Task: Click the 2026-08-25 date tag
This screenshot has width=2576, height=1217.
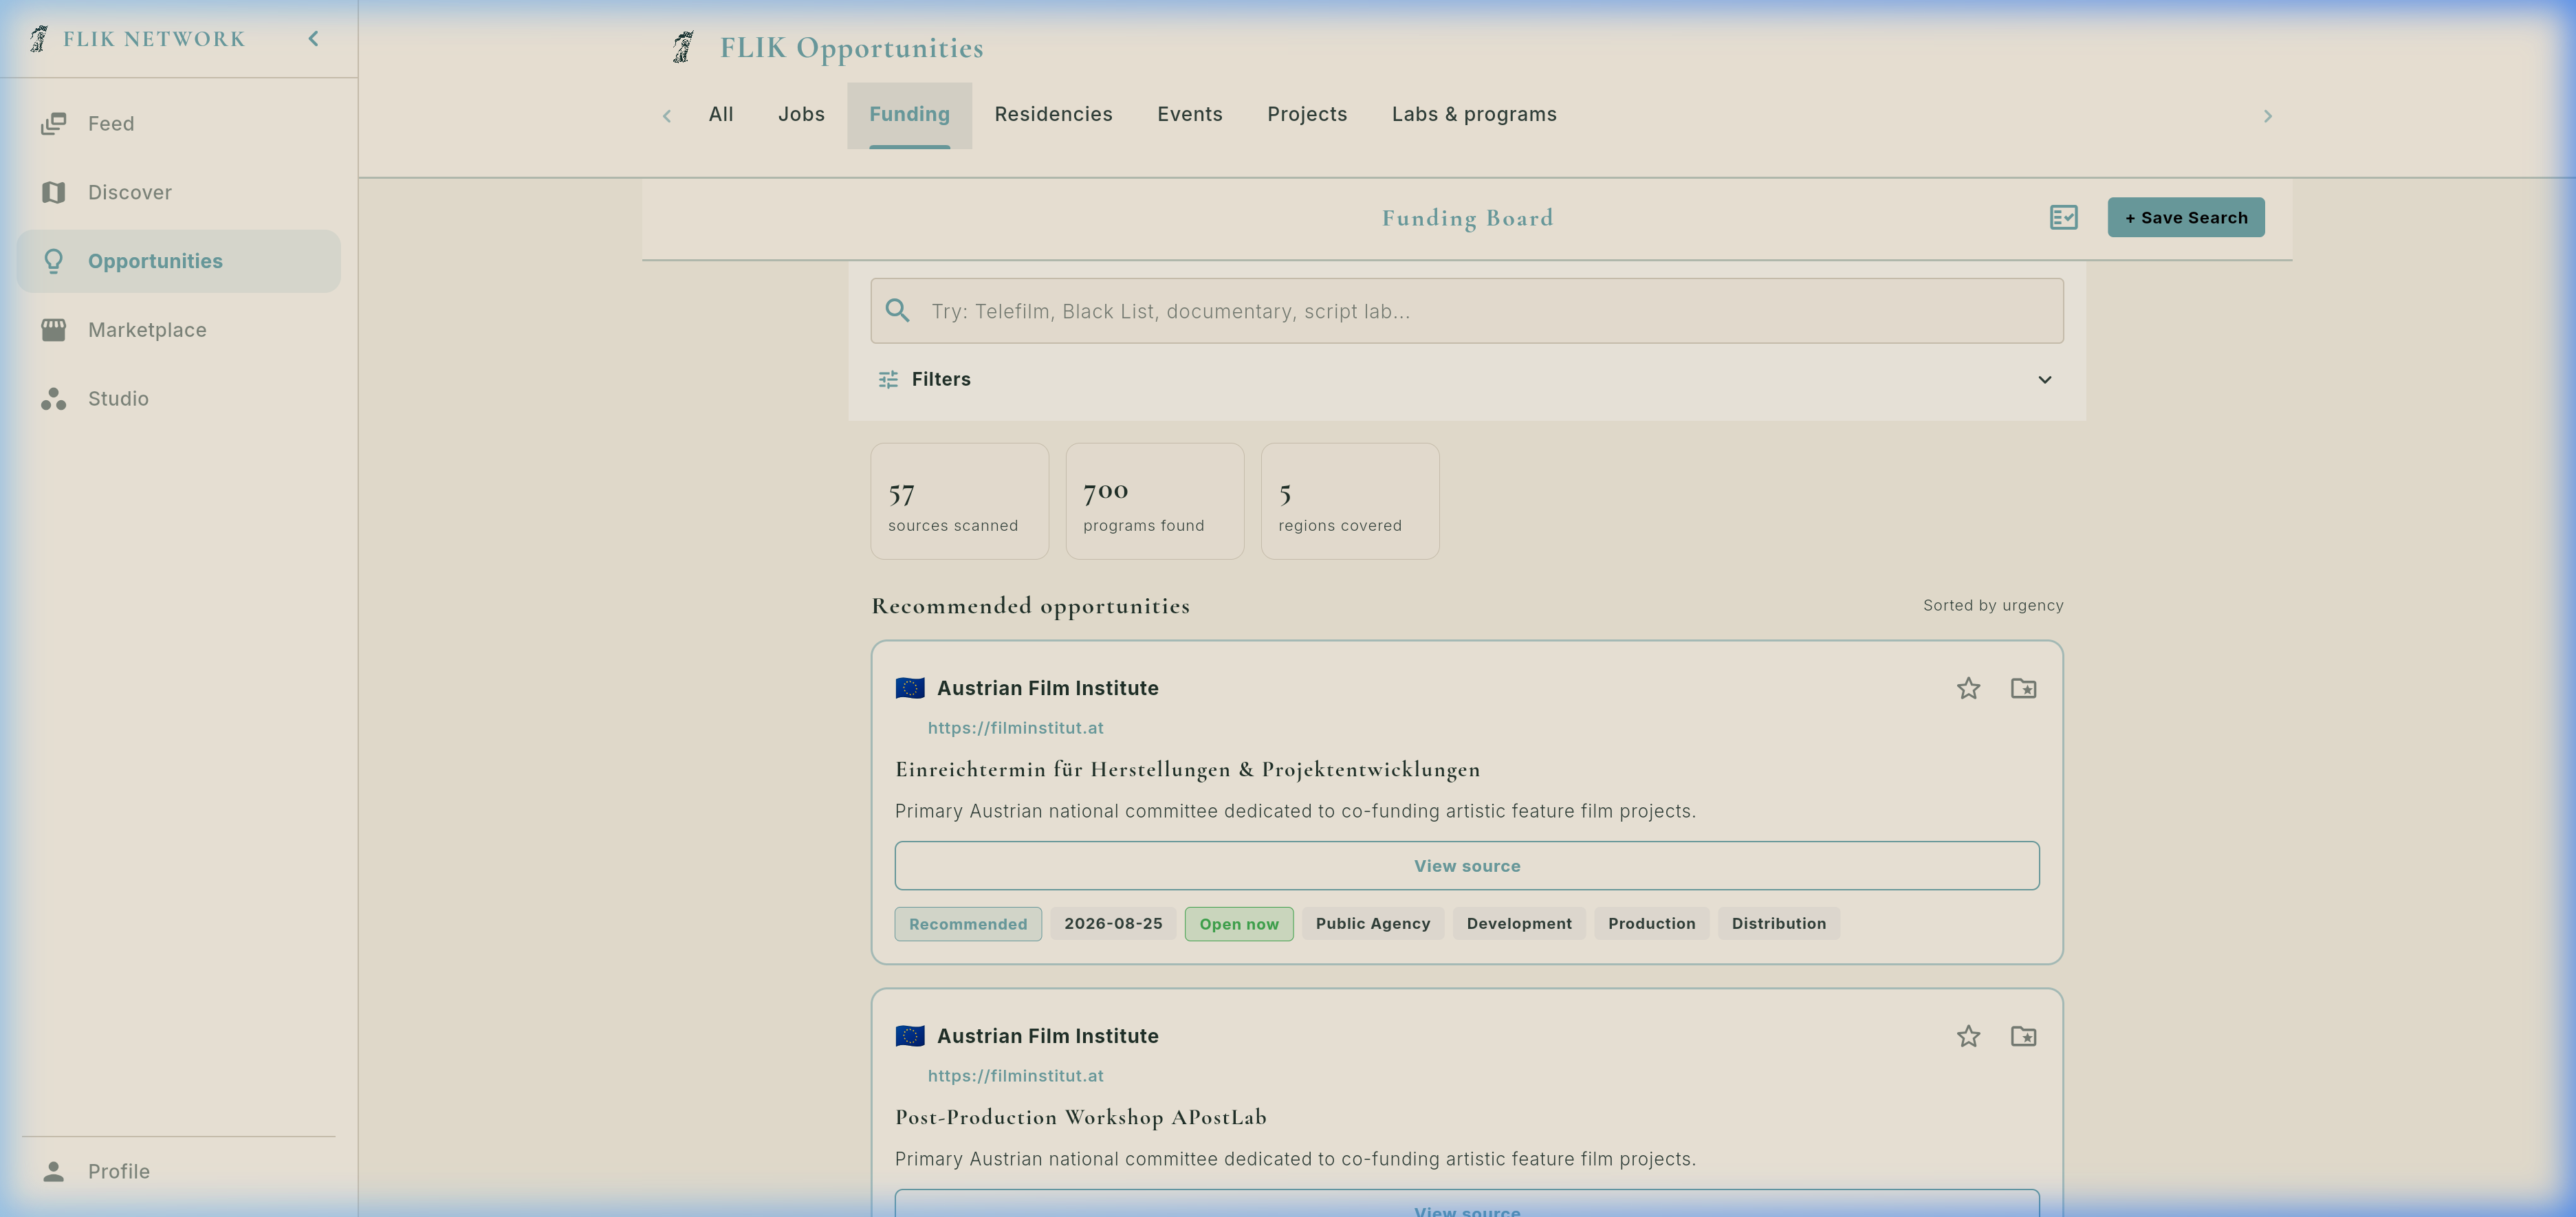Action: point(1113,924)
